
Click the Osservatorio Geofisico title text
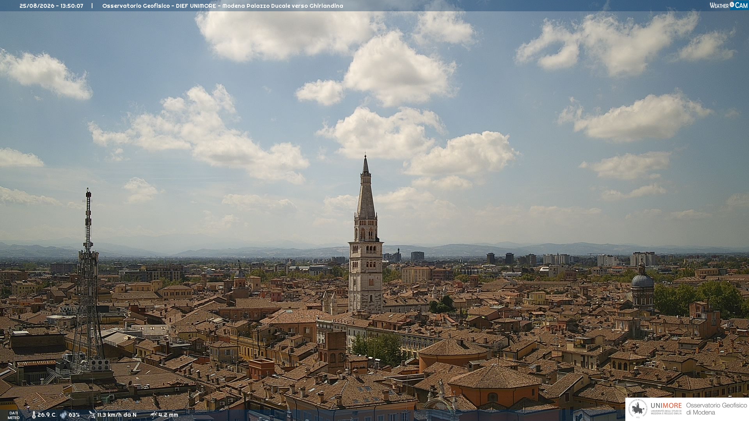(x=136, y=6)
